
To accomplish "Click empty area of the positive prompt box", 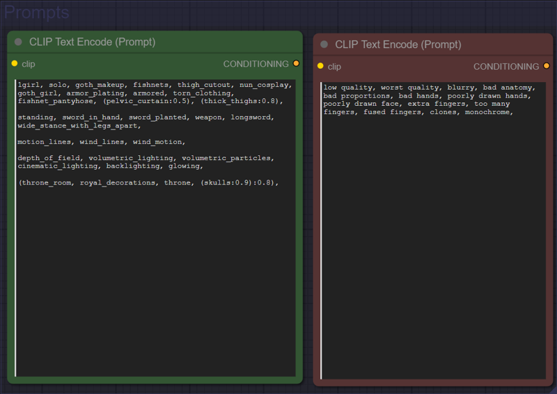I will [x=153, y=278].
